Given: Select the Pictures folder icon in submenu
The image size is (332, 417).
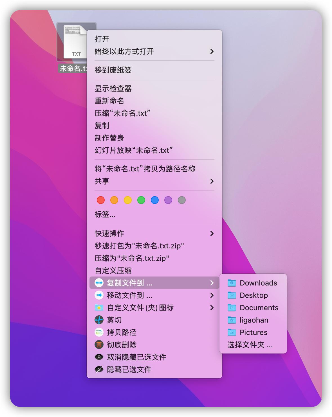Looking at the screenshot, I should (232, 332).
